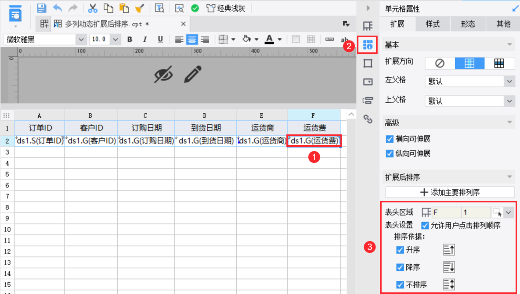Edit the parameter pane with pencil icon
Viewport: 520px width, 294px height.
pyautogui.click(x=192, y=74)
